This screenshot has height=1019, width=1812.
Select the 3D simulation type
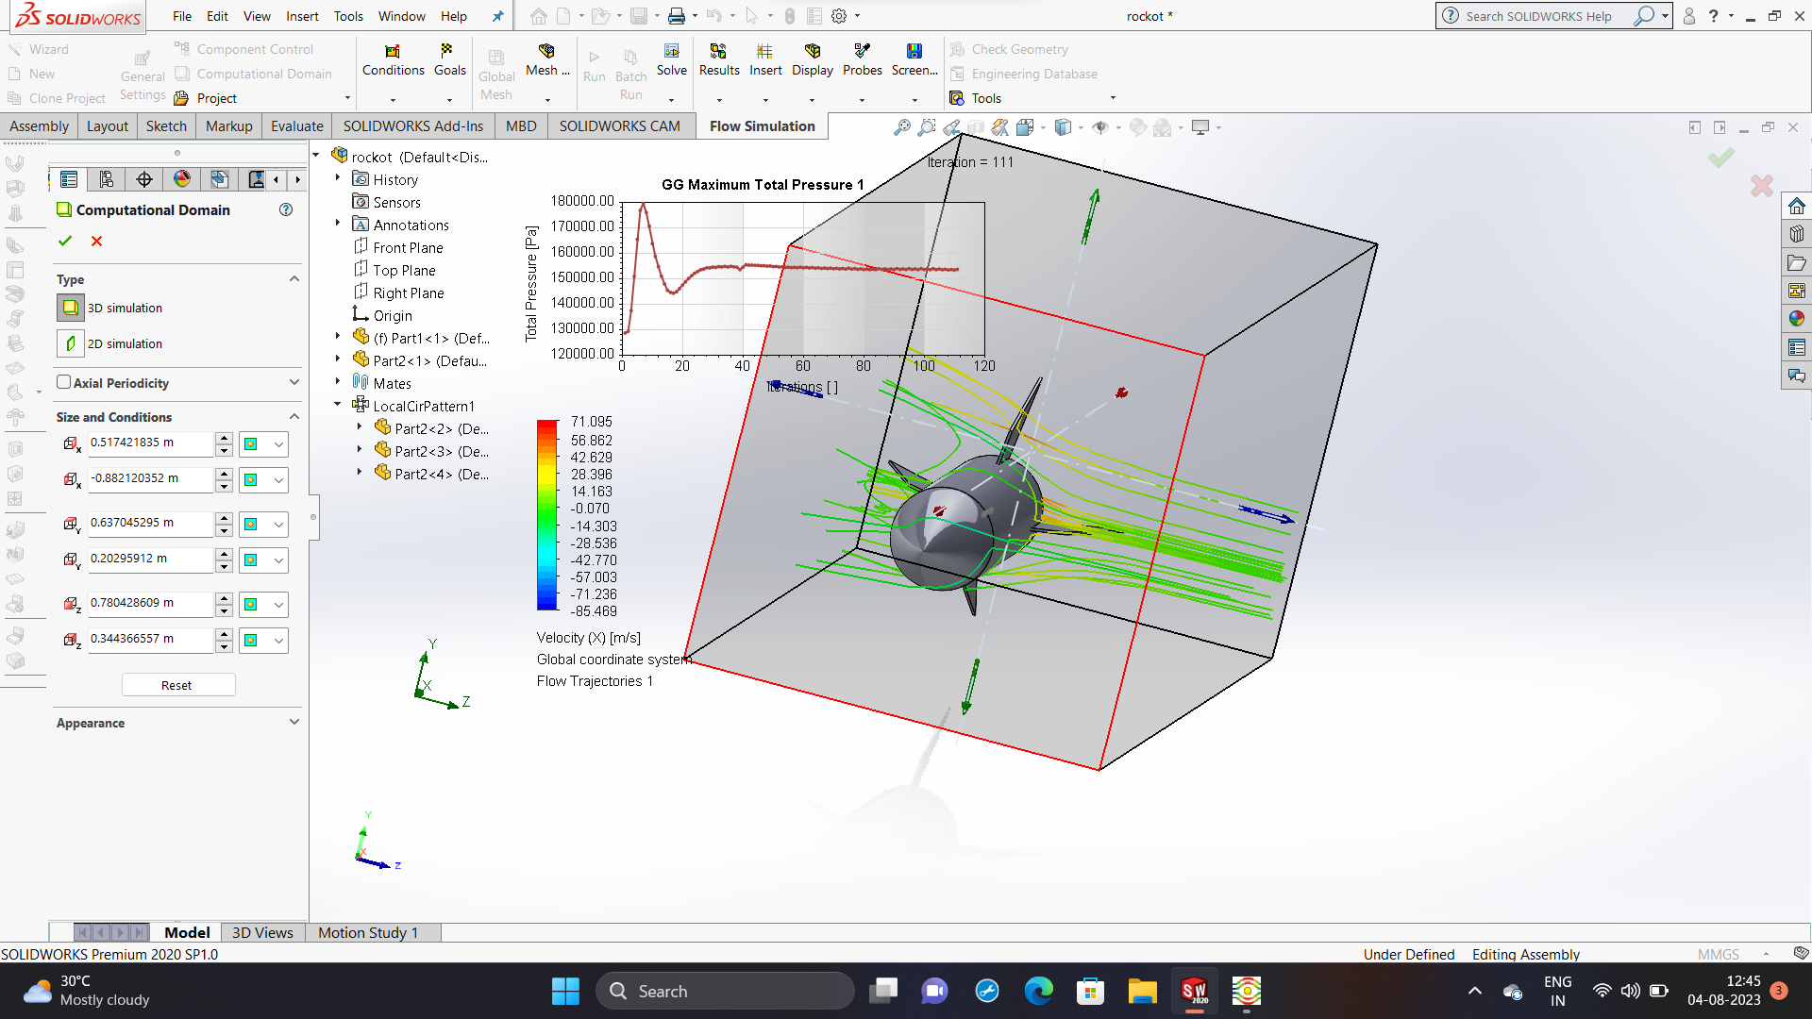click(71, 308)
